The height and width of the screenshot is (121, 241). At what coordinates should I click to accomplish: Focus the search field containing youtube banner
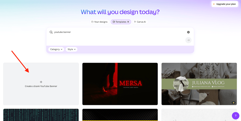(117, 32)
